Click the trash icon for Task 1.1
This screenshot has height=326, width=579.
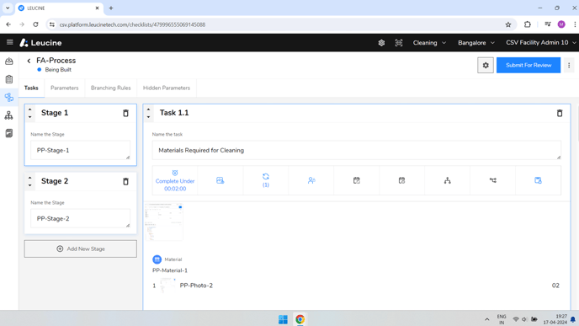[x=560, y=114]
